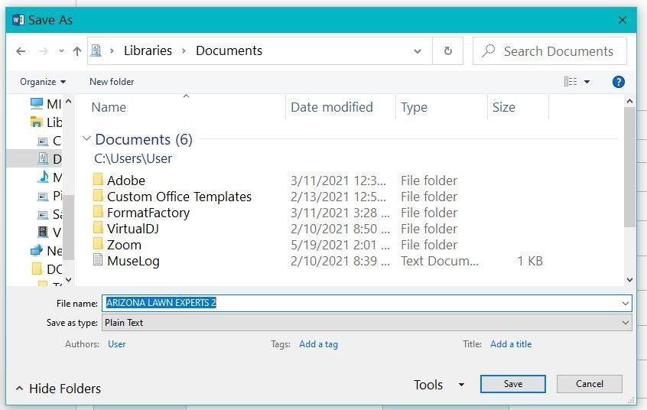Close the Save As dialog
The width and height of the screenshot is (647, 410).
623,20
